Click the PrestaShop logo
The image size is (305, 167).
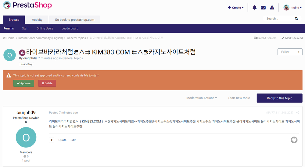pyautogui.click(x=27, y=5)
